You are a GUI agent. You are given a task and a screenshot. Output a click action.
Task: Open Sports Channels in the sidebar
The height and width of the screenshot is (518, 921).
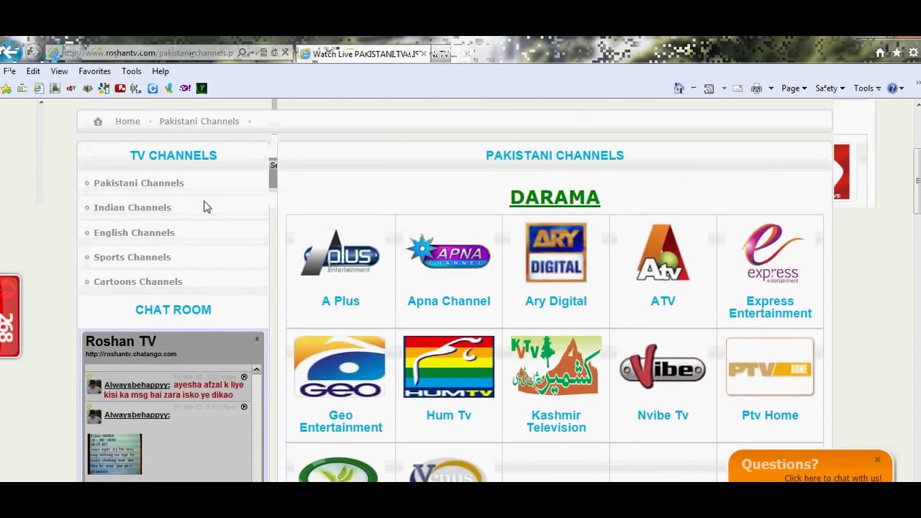tap(132, 257)
